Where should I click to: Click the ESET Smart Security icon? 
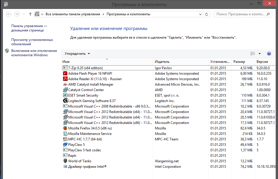point(65,95)
